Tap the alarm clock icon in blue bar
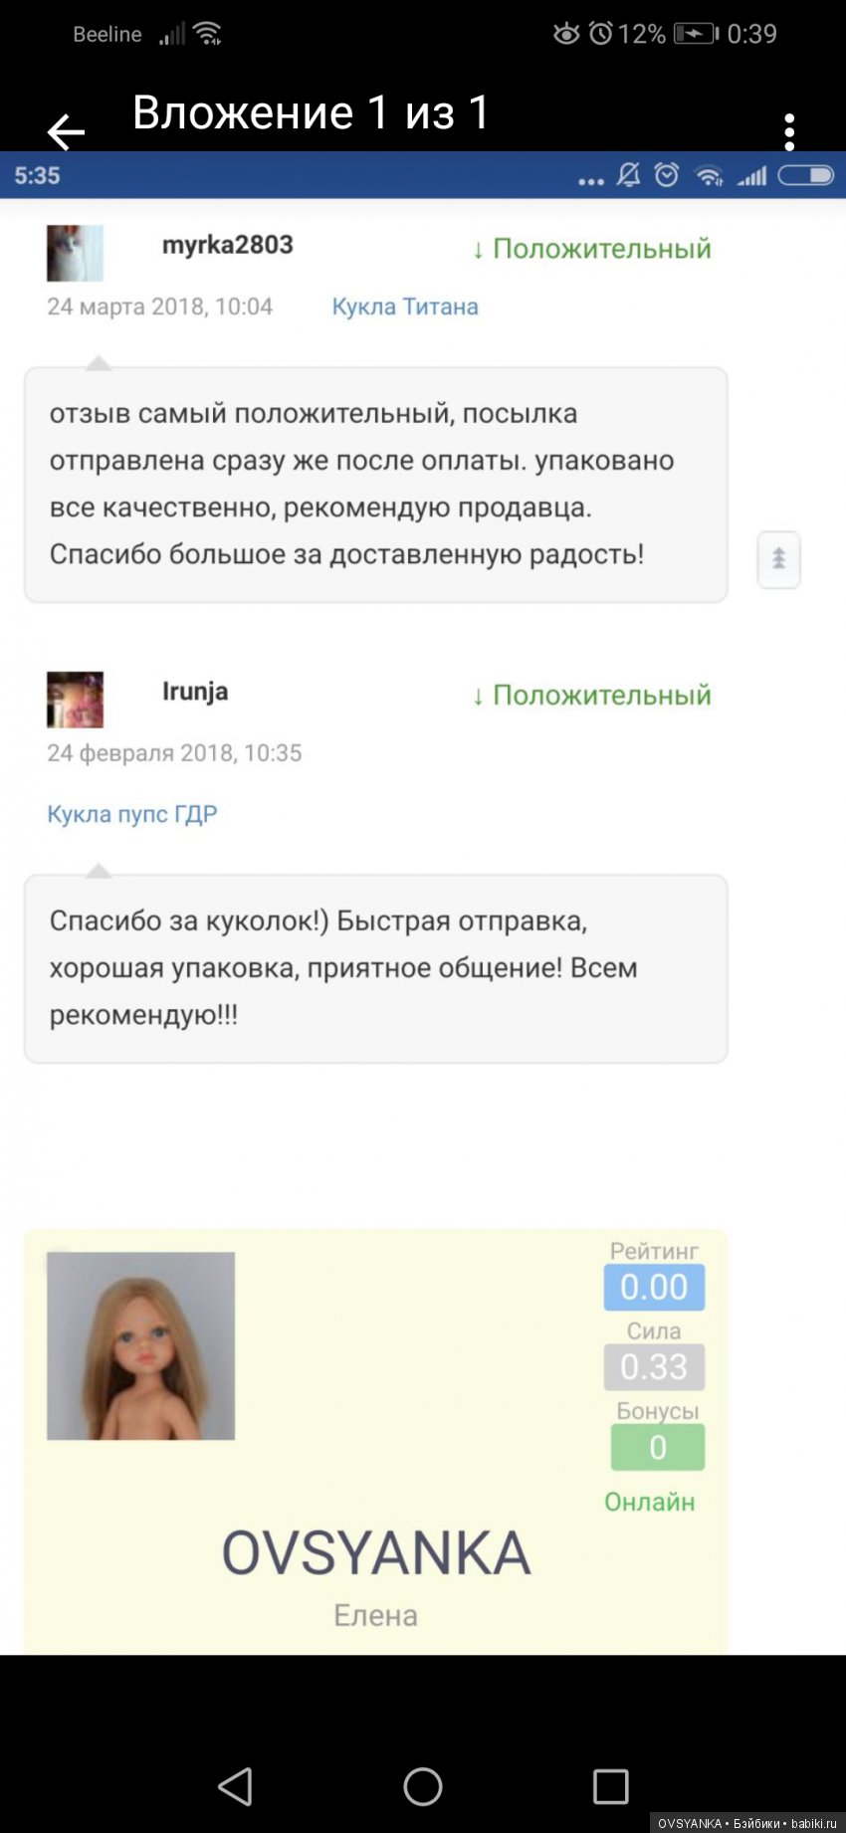 pos(667,176)
